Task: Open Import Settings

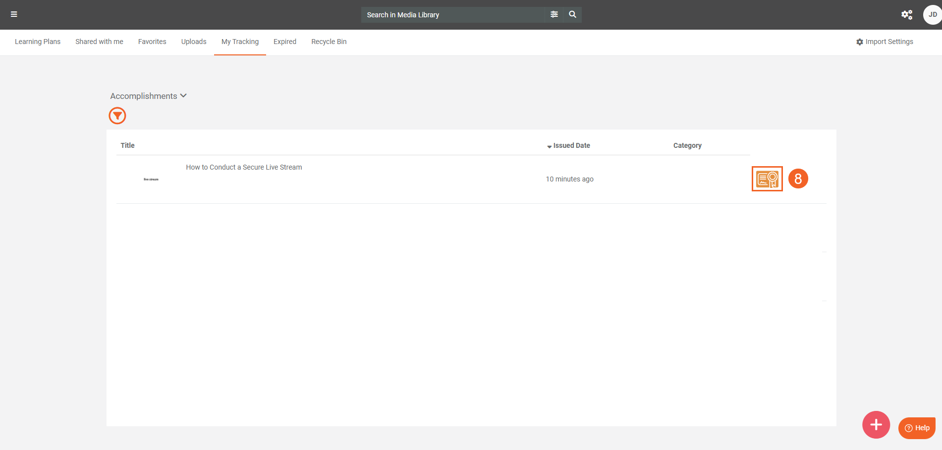Action: (x=885, y=42)
